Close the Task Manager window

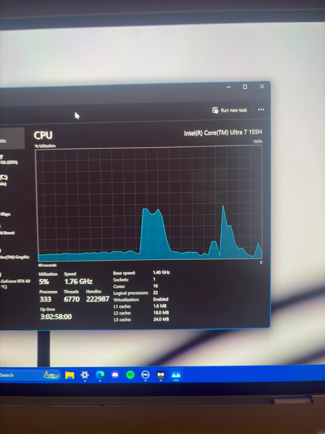click(262, 86)
